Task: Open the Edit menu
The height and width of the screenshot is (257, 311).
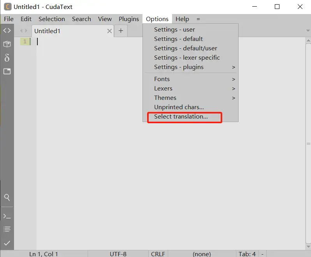Action: [x=26, y=19]
